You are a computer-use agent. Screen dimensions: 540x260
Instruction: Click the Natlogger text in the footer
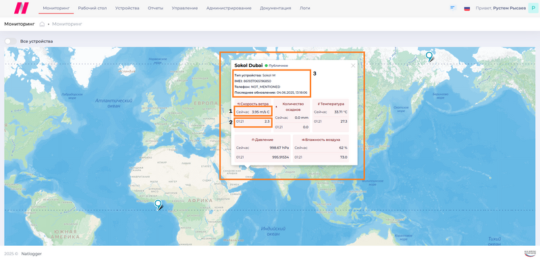point(31,254)
